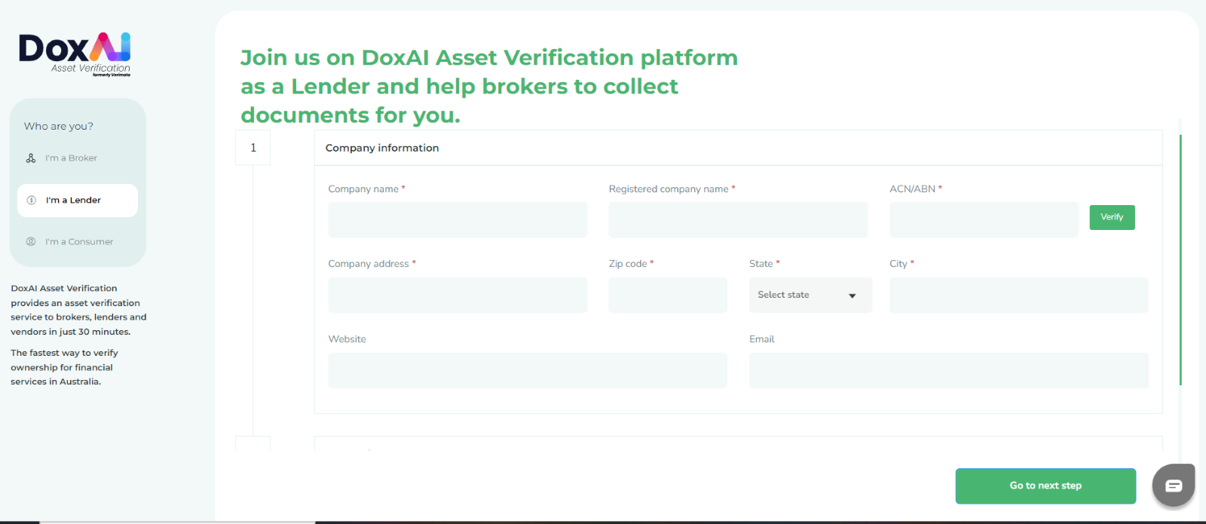Click the step 1 number indicator
Screen dimensions: 1206x524
pos(253,148)
